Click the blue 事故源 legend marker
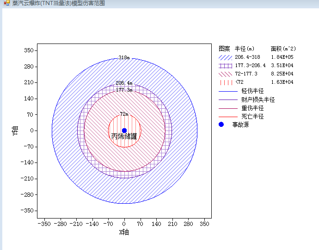 221,124
